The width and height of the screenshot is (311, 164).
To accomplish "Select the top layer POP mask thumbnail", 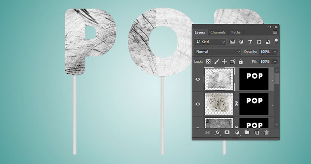I will 254,79.
